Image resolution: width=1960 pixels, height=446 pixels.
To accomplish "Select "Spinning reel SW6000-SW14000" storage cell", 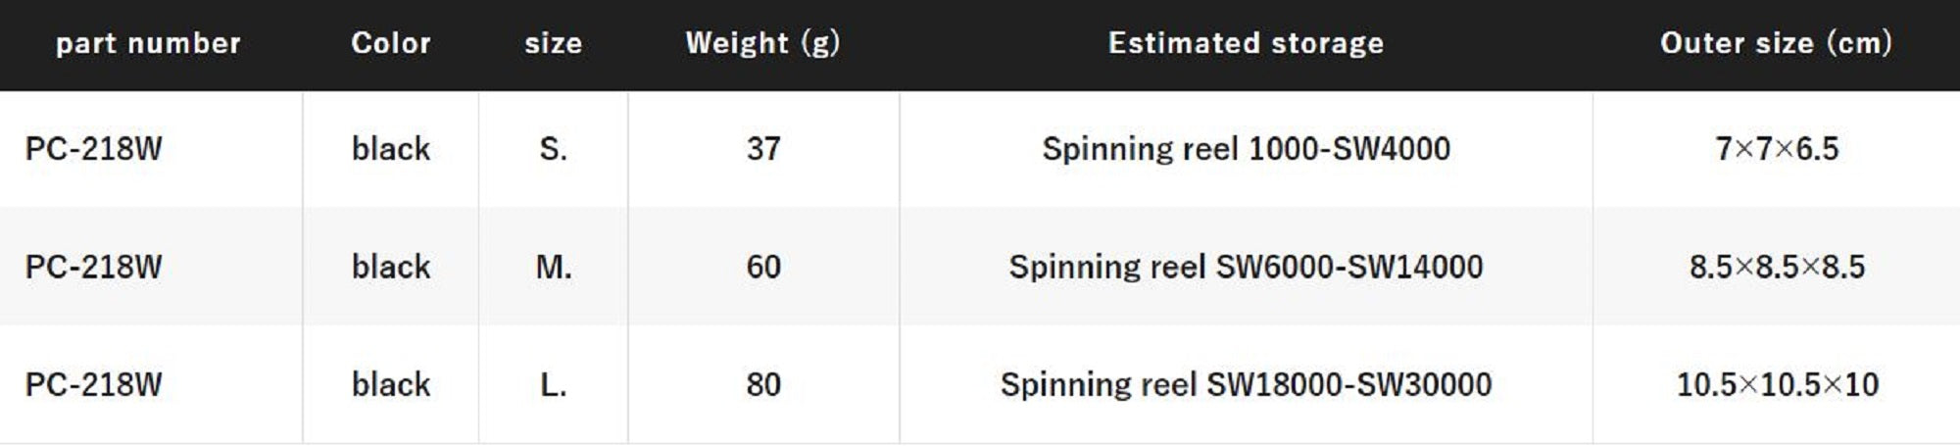I will coord(1246,267).
